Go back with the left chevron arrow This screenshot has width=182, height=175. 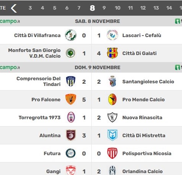pos(14,8)
